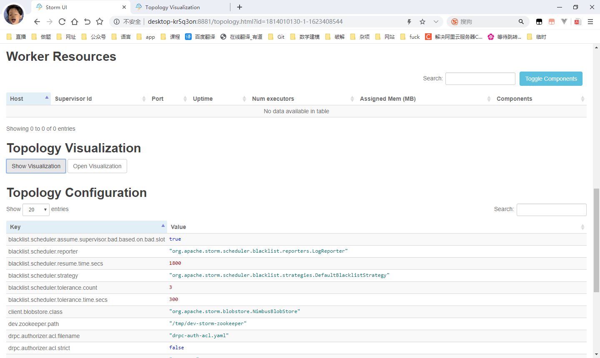Toggle Components in Worker Resources
Viewport: 600px width, 358px height.
coord(551,79)
